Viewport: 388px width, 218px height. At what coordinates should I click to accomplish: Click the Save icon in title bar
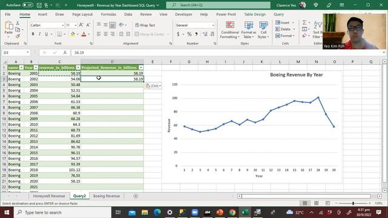[39, 5]
